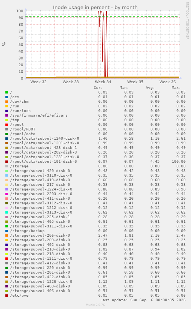191x309 pixels.
Task: Click the /rpool/data/subvol-1240-disk-0 legend label
Action: (45, 139)
